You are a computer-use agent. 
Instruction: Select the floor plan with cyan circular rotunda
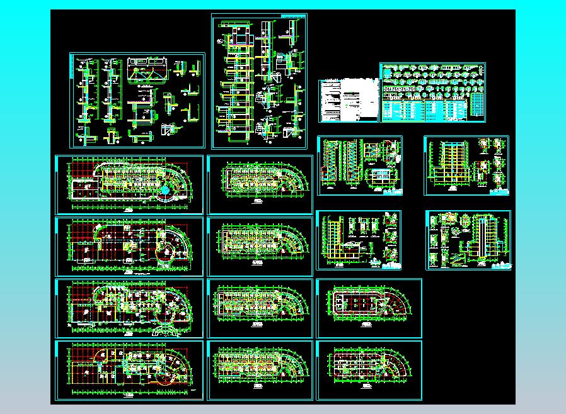tap(129, 185)
